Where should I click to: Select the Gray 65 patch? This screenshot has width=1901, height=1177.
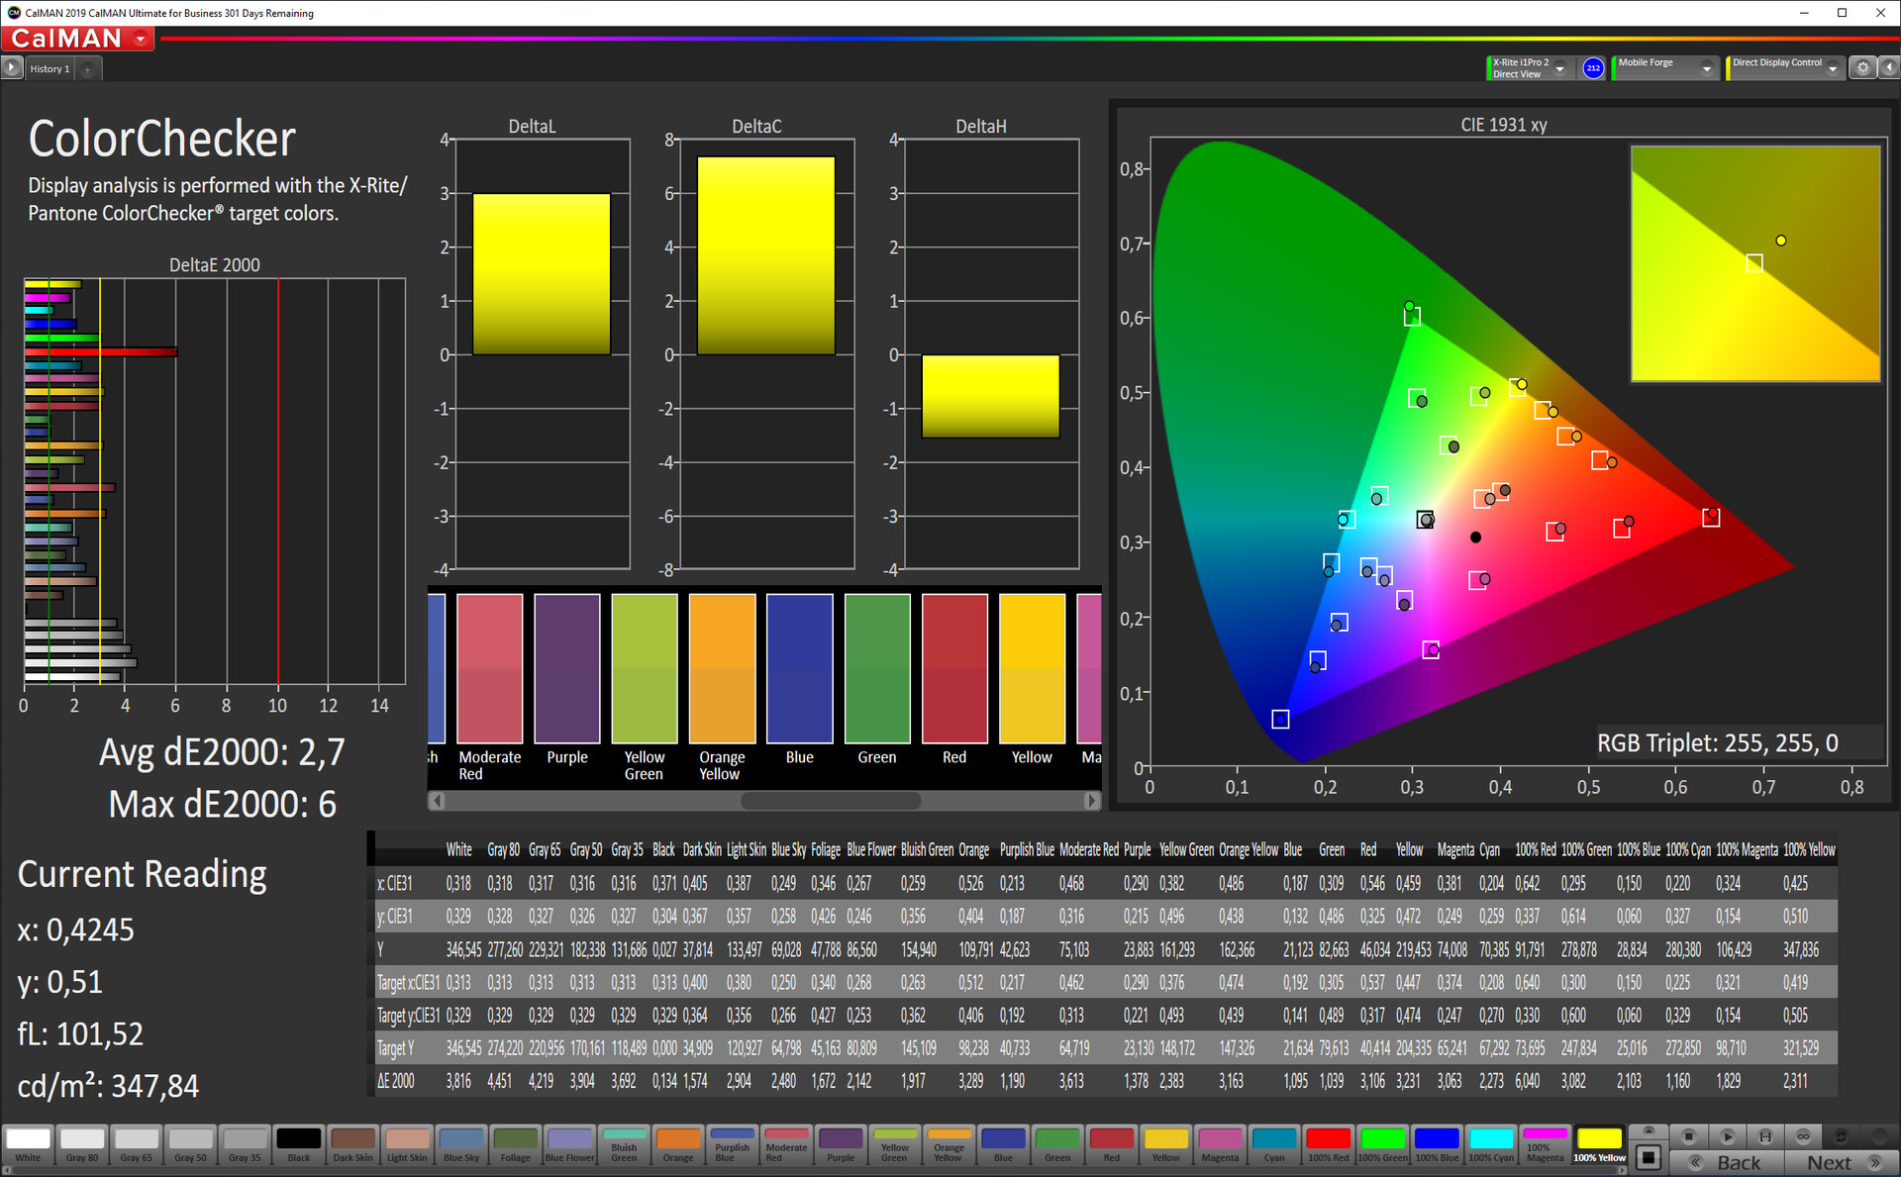[x=137, y=1144]
